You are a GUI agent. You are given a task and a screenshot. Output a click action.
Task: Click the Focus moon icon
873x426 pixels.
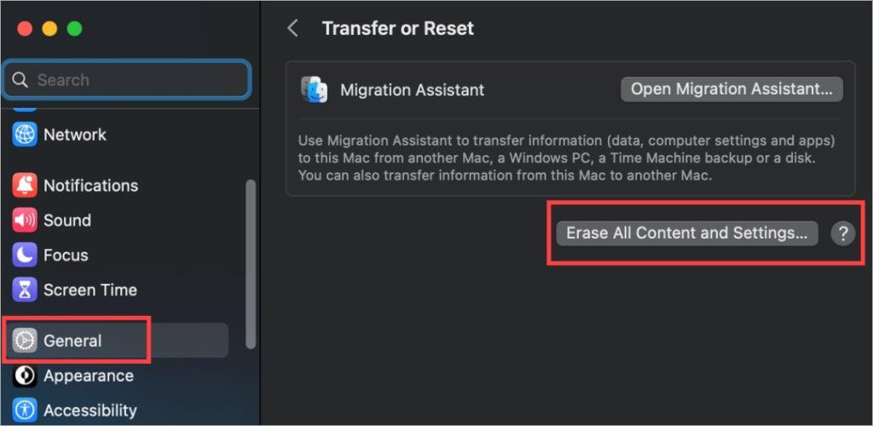(25, 255)
